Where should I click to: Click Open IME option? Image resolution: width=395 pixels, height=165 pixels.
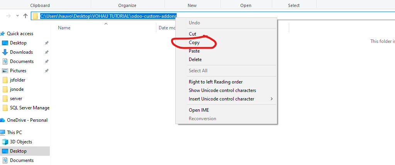[x=198, y=110]
